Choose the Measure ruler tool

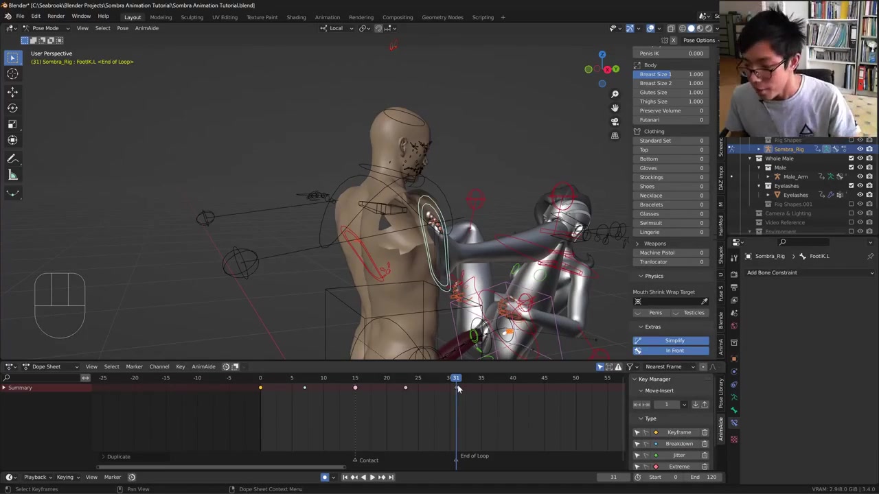tap(12, 175)
